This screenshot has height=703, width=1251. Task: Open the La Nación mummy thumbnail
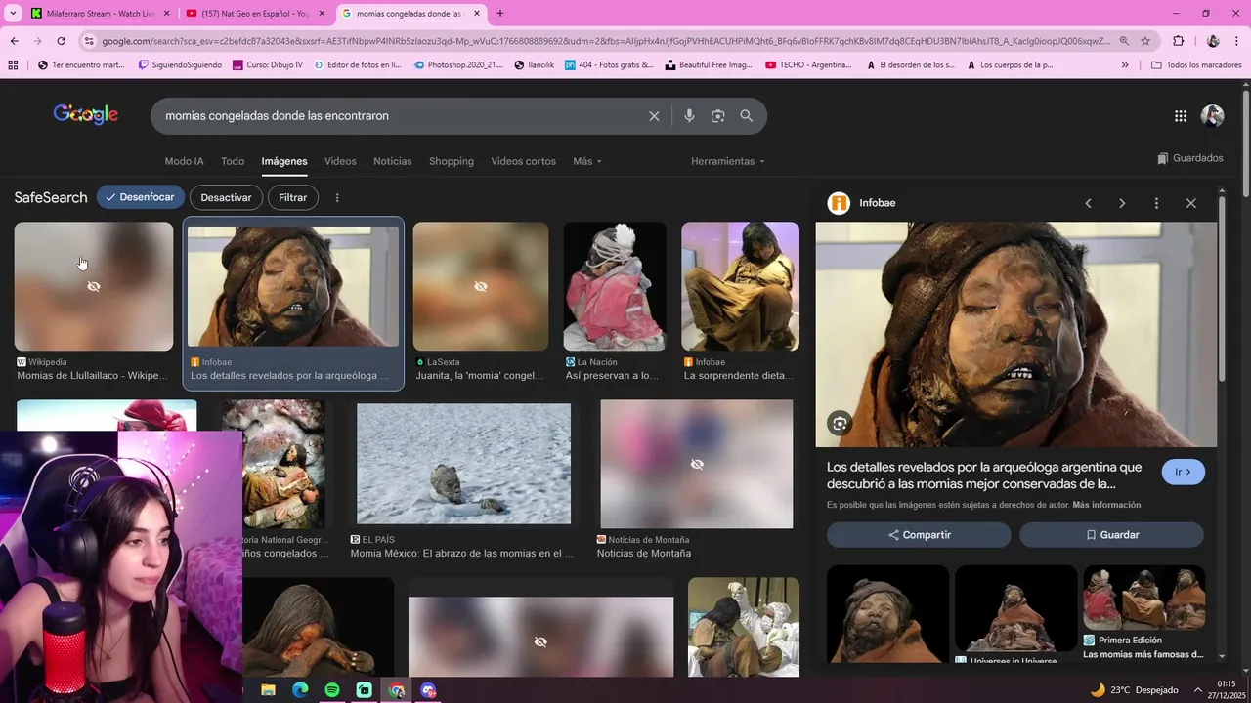pos(615,286)
